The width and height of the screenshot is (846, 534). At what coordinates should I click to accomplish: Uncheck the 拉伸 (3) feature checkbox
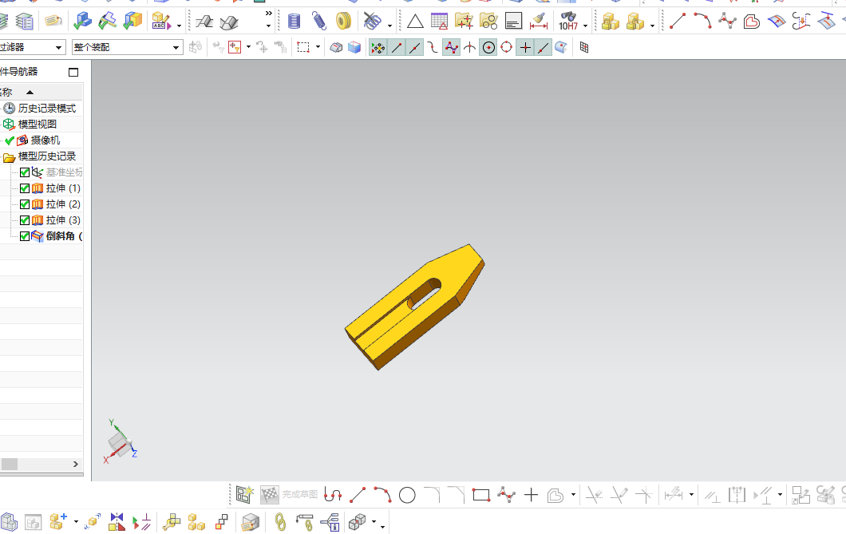[25, 220]
